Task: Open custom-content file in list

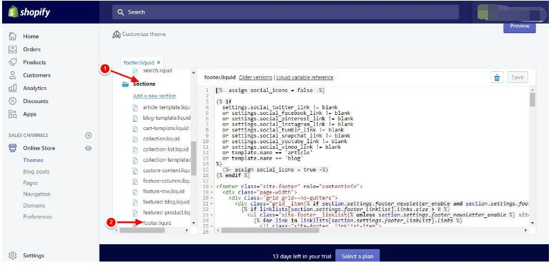Action: pyautogui.click(x=166, y=170)
